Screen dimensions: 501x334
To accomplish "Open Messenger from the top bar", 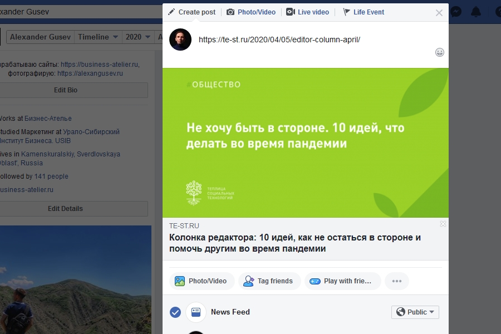I will (x=456, y=11).
